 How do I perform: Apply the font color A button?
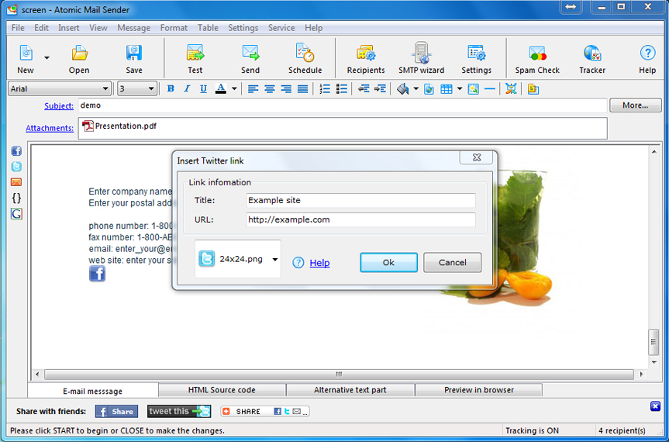coord(221,88)
